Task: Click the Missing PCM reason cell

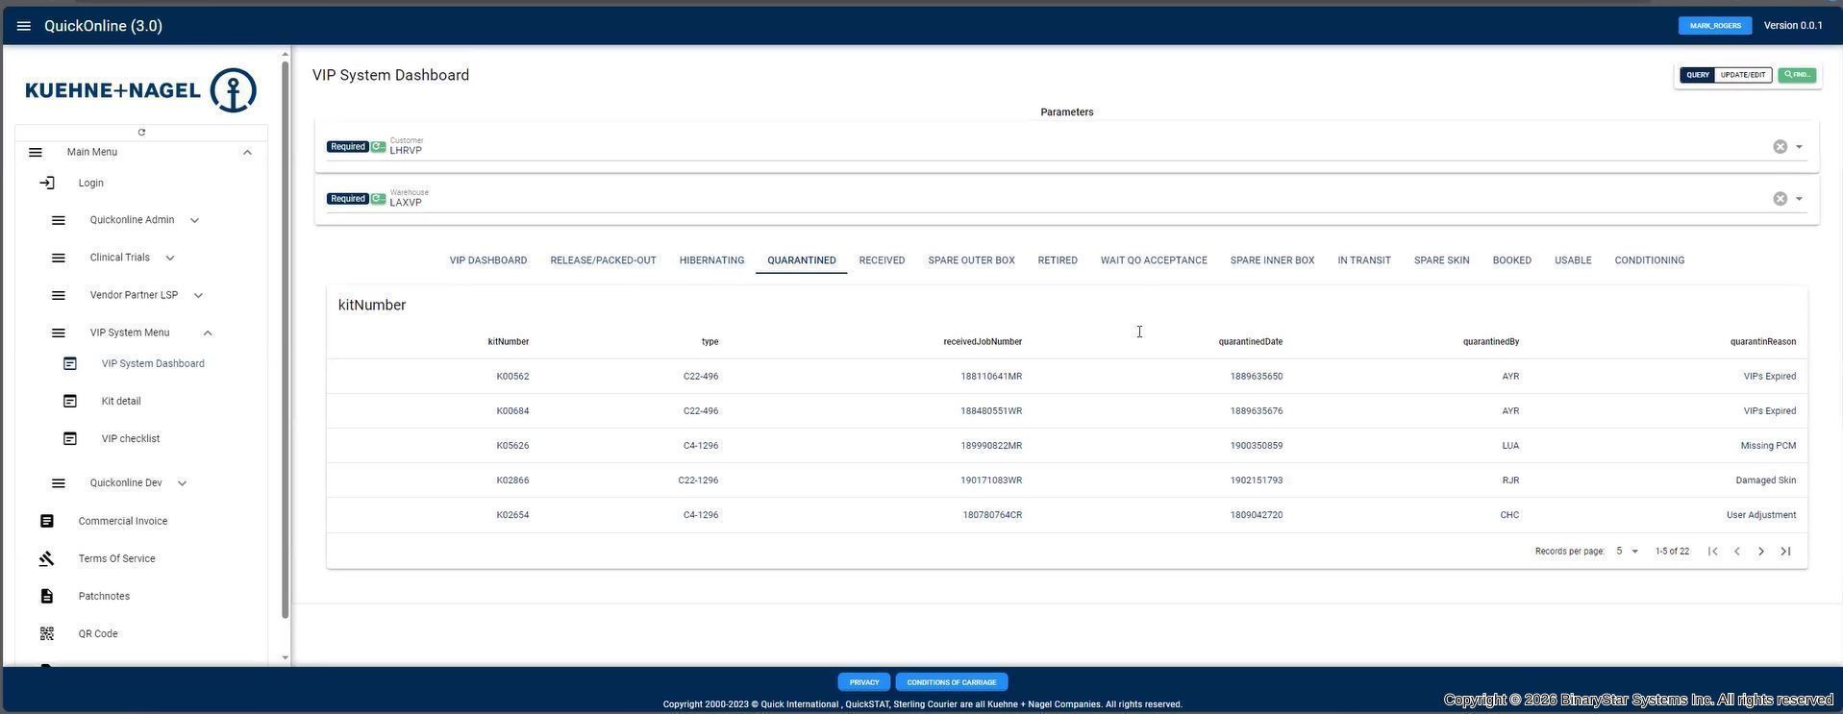Action: (1767, 446)
